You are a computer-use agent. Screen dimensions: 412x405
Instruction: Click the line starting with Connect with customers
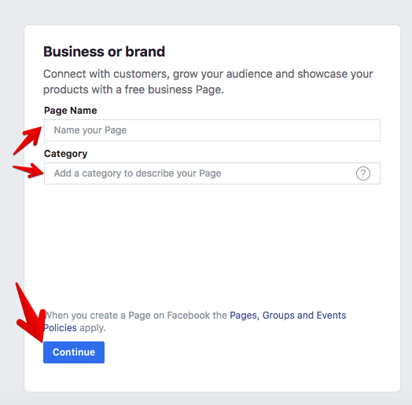208,74
